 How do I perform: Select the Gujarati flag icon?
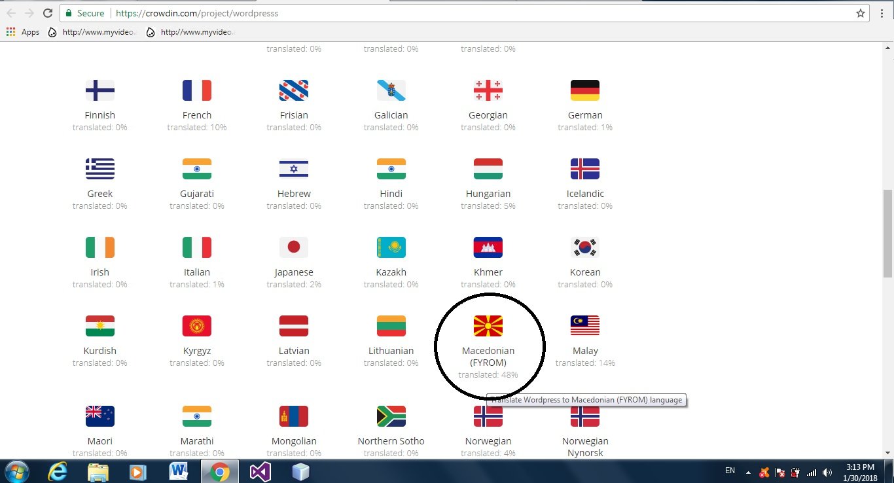click(197, 169)
